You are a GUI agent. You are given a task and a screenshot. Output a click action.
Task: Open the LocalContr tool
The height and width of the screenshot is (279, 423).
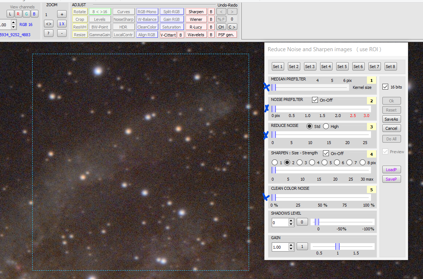click(x=123, y=35)
